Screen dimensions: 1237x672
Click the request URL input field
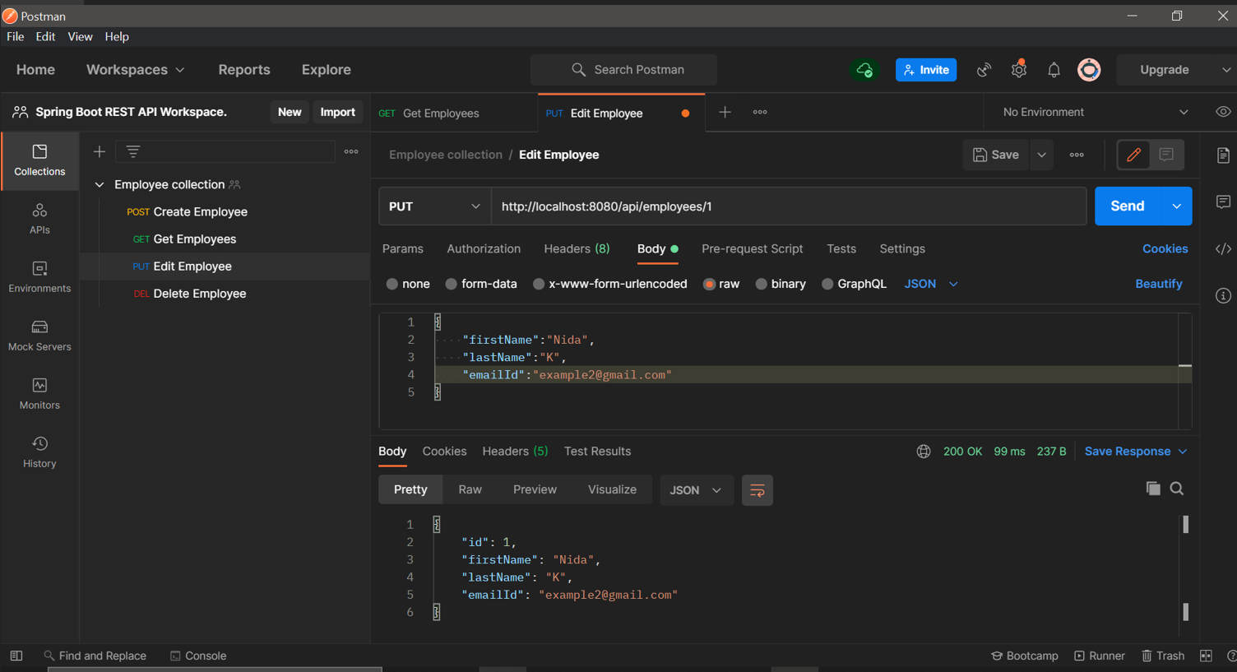coord(789,206)
